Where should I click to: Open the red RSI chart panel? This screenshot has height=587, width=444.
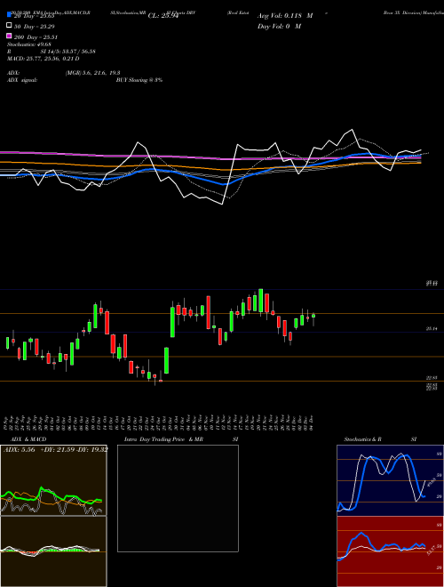(390, 551)
